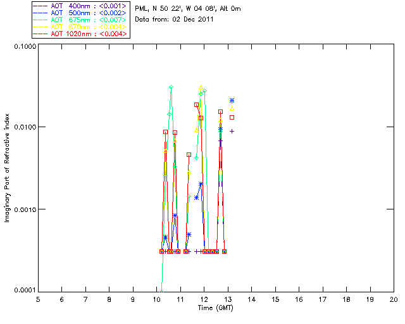Click the 12 tick label on the time axis
The width and height of the screenshot is (405, 324).
point(204,299)
